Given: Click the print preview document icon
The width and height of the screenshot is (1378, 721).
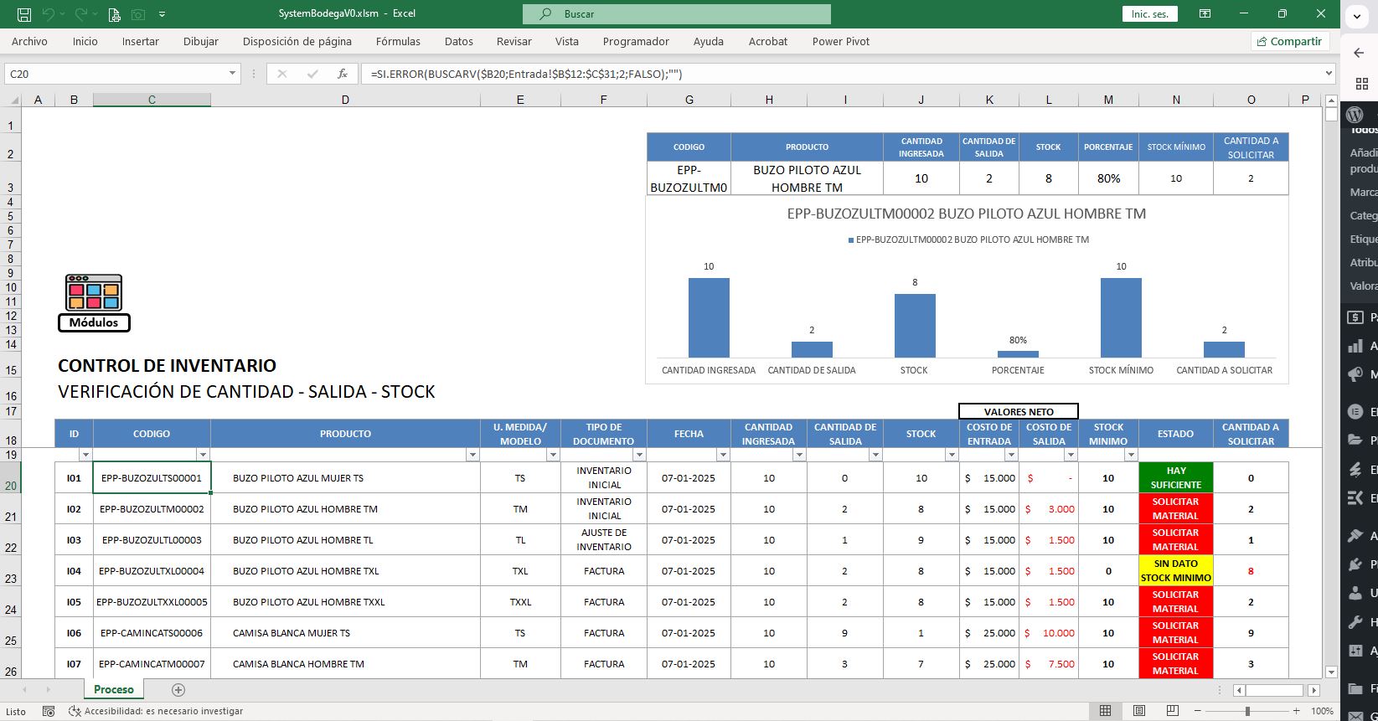Looking at the screenshot, I should [114, 14].
